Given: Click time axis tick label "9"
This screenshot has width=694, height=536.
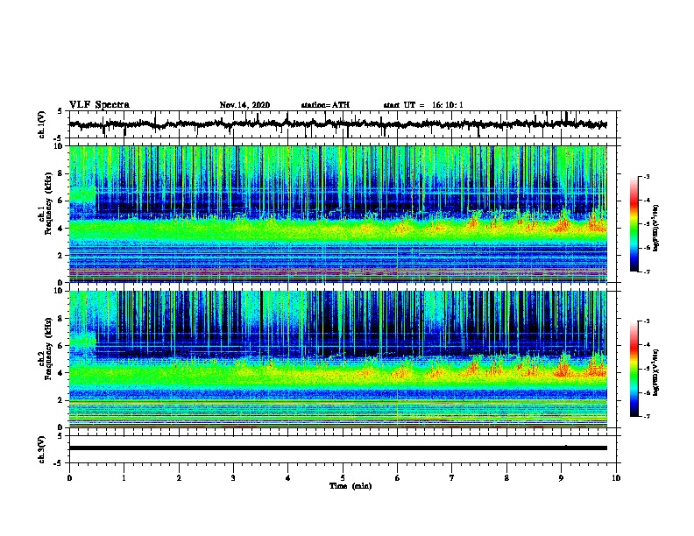Looking at the screenshot, I should pos(561,478).
